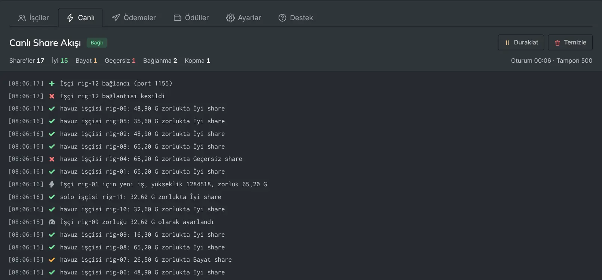Click the lightning icon on rig-01 new job

pos(52,184)
